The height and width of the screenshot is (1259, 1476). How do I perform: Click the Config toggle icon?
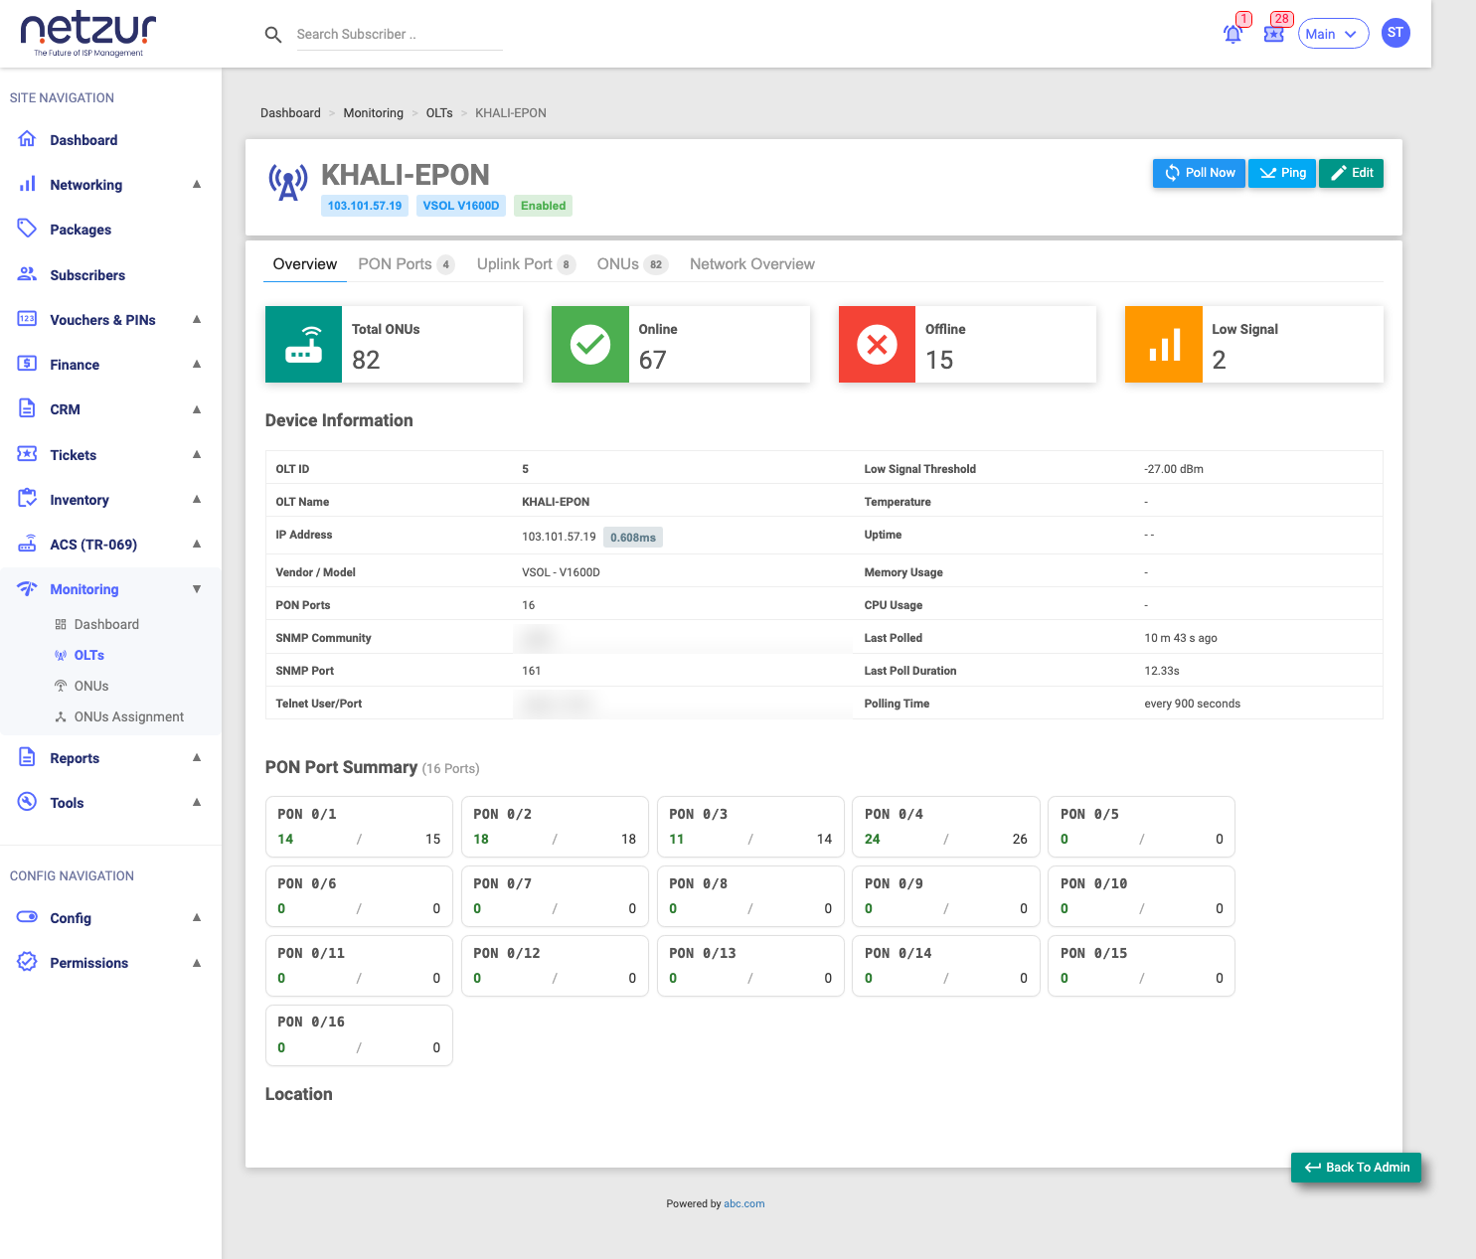(x=28, y=917)
